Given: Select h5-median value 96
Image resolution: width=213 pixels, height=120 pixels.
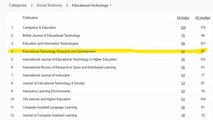Looking at the screenshot, I should [203, 36].
